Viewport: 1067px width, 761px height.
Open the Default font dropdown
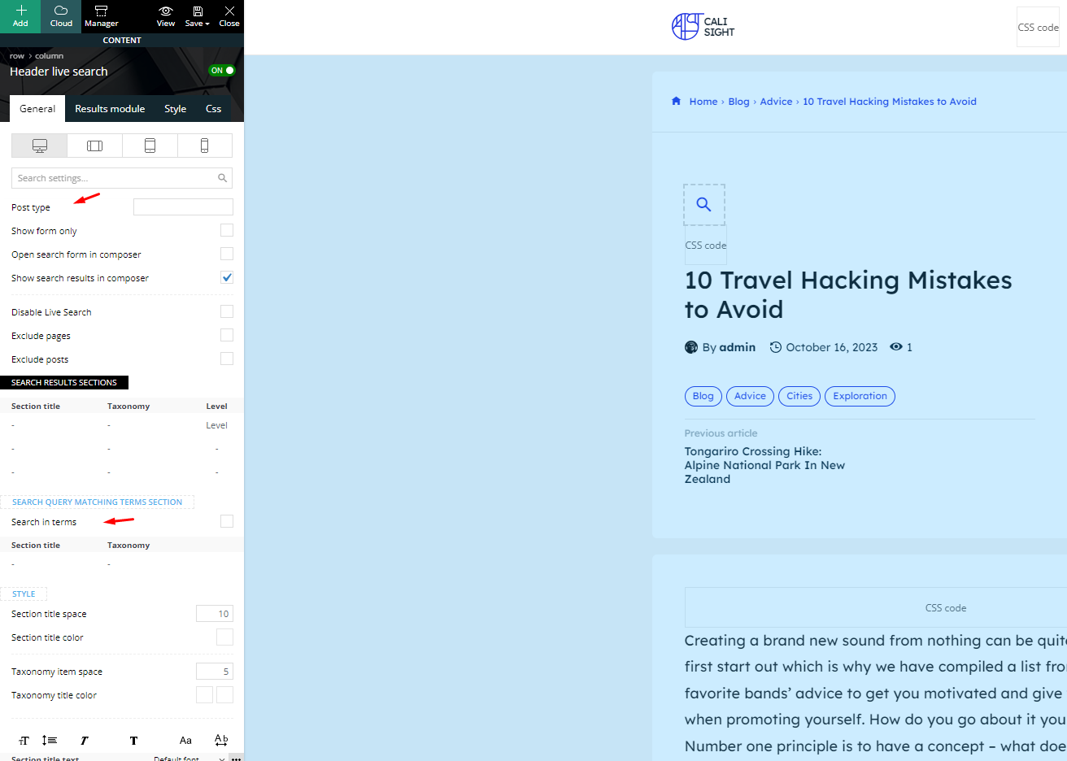point(188,758)
